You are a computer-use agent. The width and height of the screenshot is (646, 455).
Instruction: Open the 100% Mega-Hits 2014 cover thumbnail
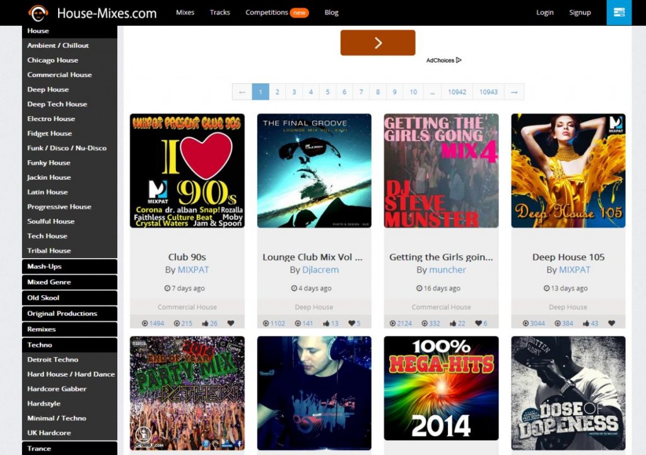click(x=441, y=388)
